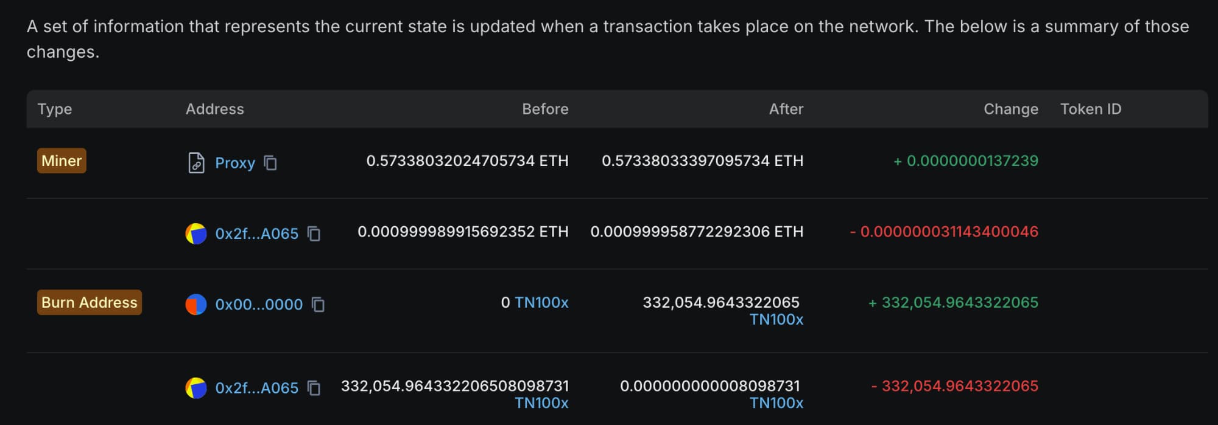Copy 0x2f...A065 address in the bottom TN100x row
Viewport: 1218px width, 425px height.
(x=314, y=388)
